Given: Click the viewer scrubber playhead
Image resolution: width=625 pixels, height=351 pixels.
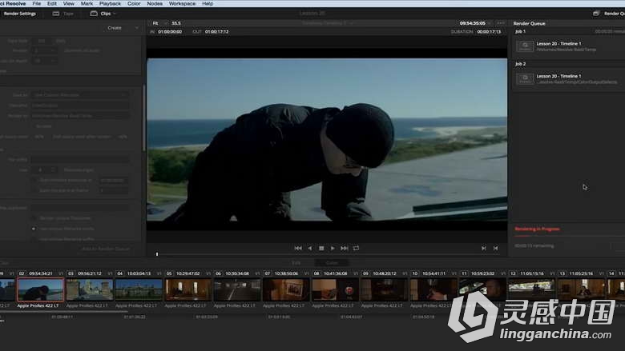Looking at the screenshot, I should [157, 254].
